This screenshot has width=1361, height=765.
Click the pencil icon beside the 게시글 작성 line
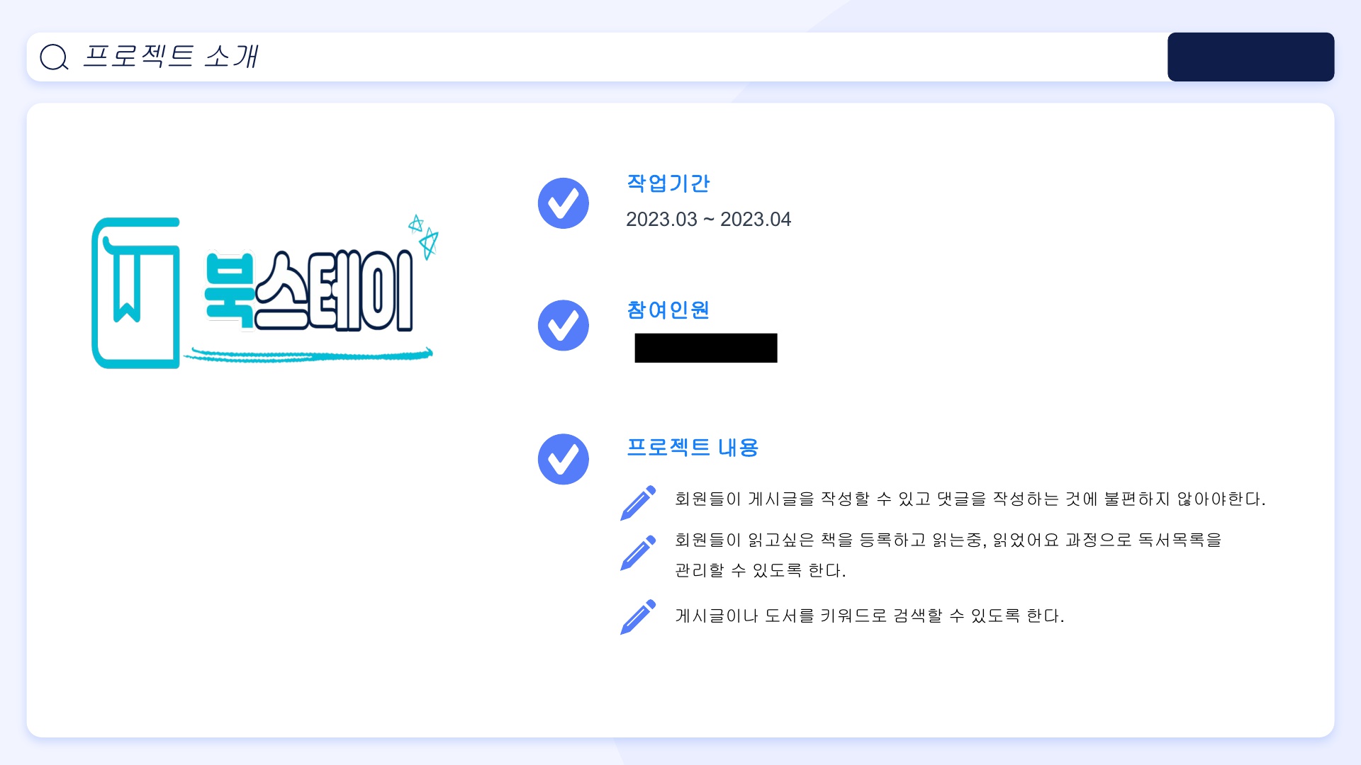[638, 503]
